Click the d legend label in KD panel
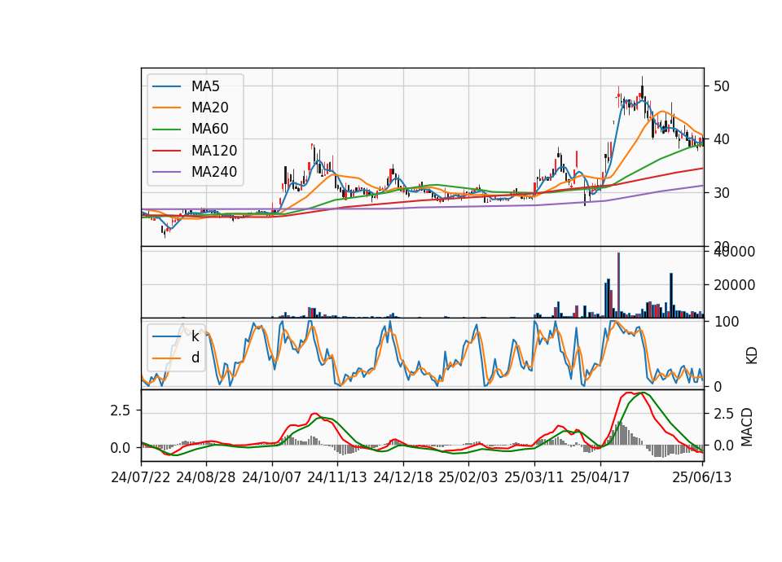Viewport: 782px width, 562px height. (195, 358)
